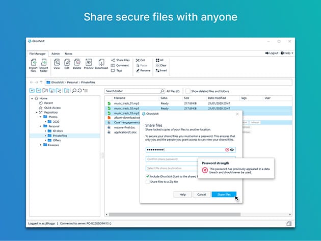Open the Help dropdown menu
The width and height of the screenshot is (321, 241).
pos(288,53)
